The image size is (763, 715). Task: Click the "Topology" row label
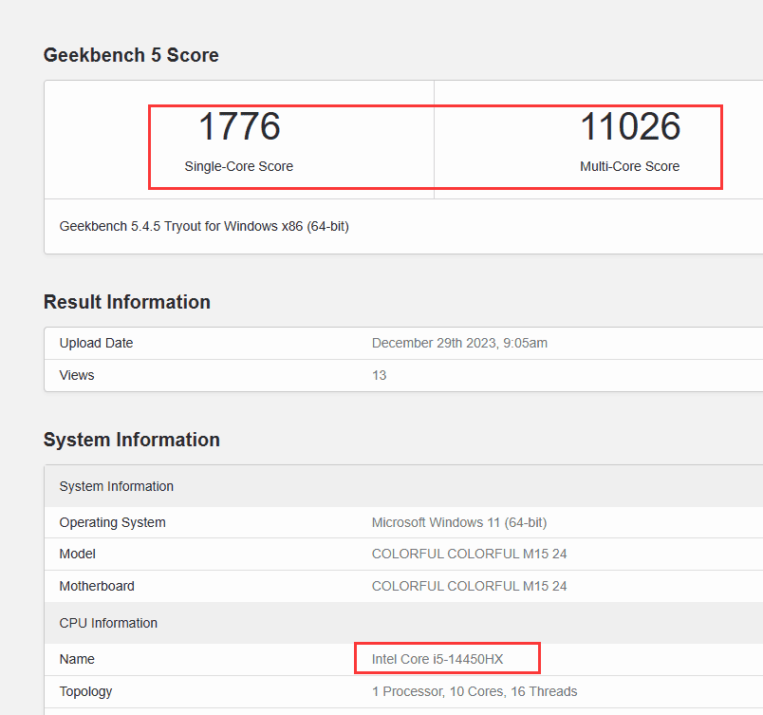click(85, 691)
